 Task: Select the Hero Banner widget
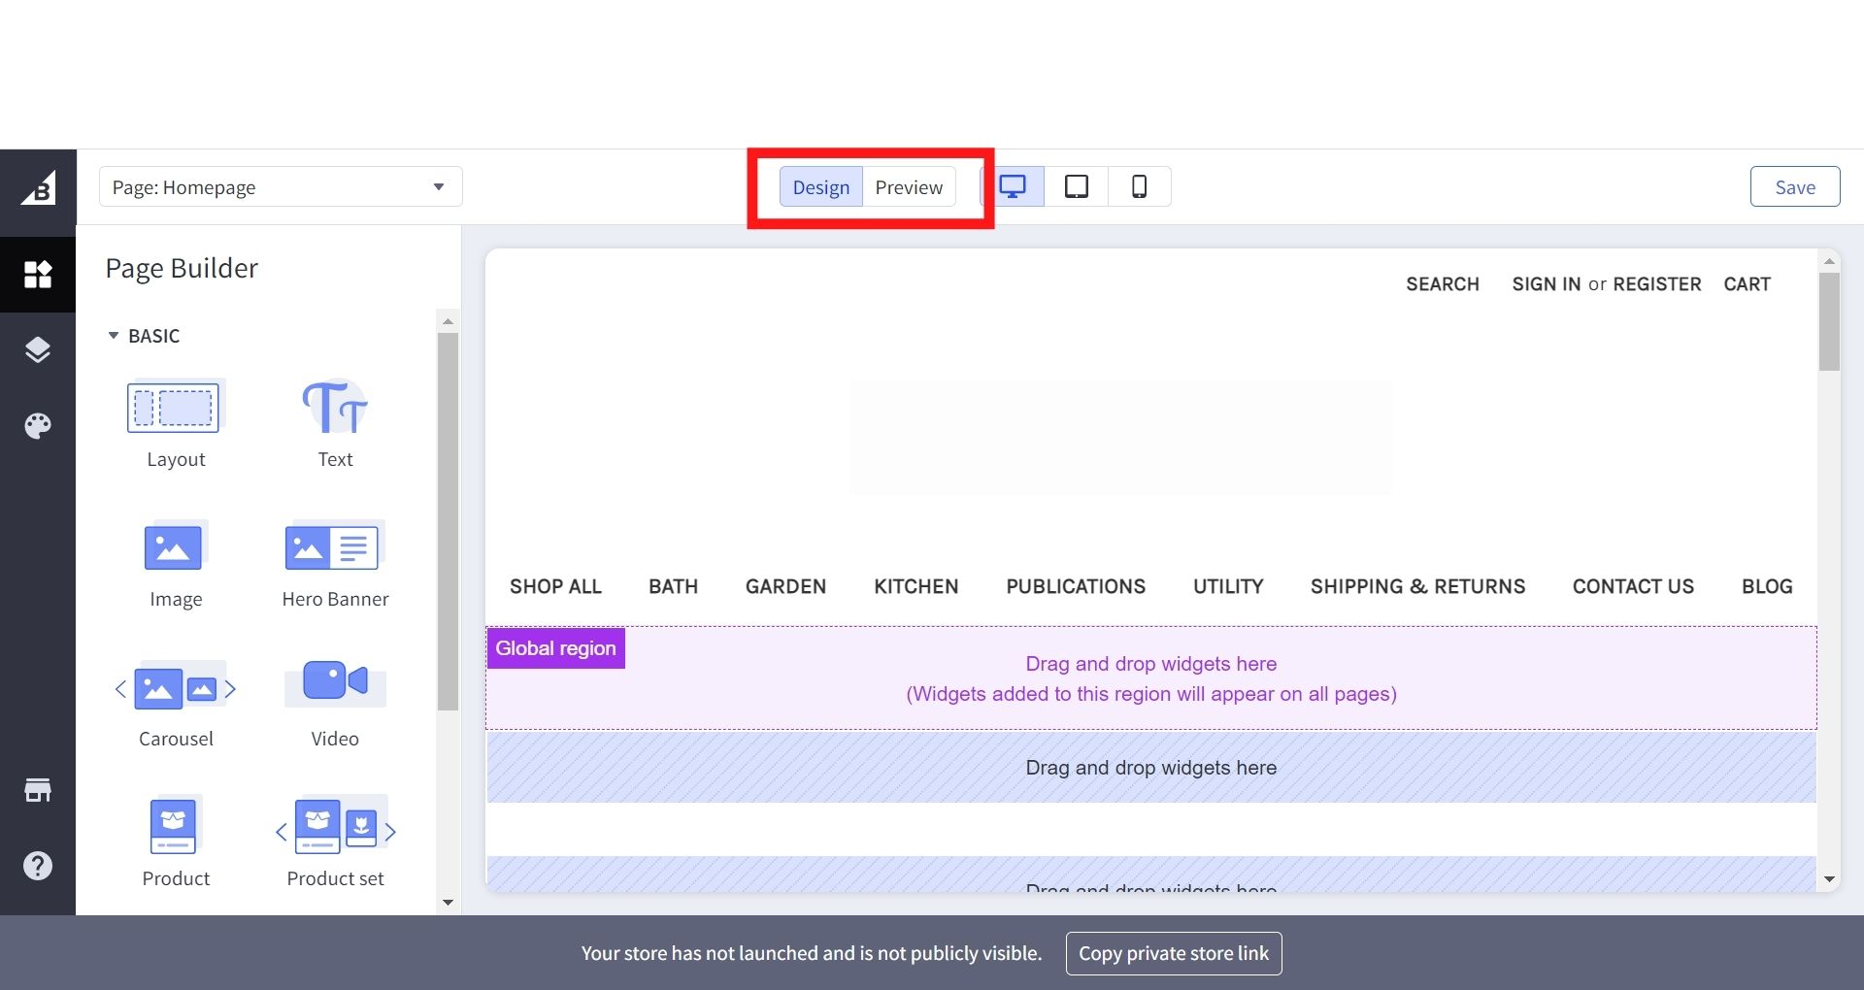[x=335, y=563]
